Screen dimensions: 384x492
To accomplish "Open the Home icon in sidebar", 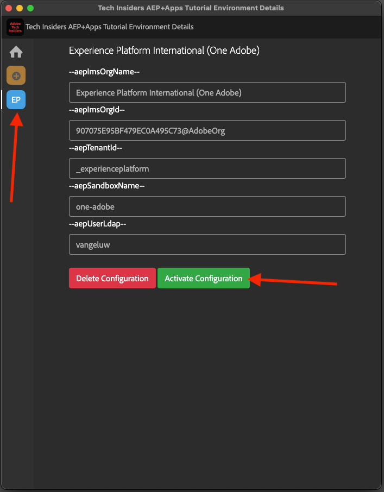I will pos(16,52).
